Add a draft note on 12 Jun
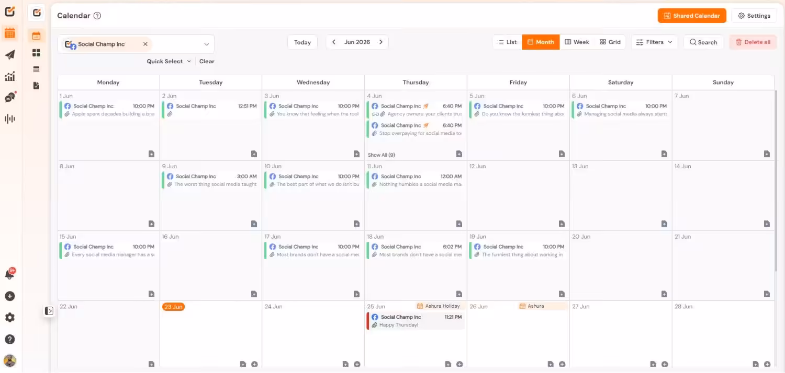Image resolution: width=785 pixels, height=373 pixels. pos(562,224)
